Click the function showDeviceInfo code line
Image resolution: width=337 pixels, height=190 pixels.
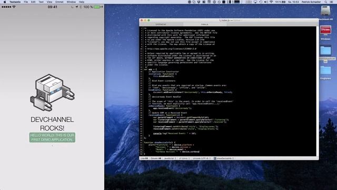click(160, 142)
